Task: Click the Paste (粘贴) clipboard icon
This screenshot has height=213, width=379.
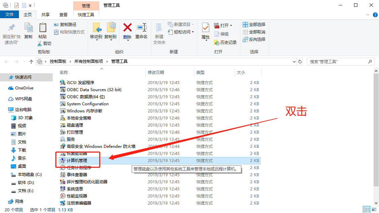Action: 43,28
